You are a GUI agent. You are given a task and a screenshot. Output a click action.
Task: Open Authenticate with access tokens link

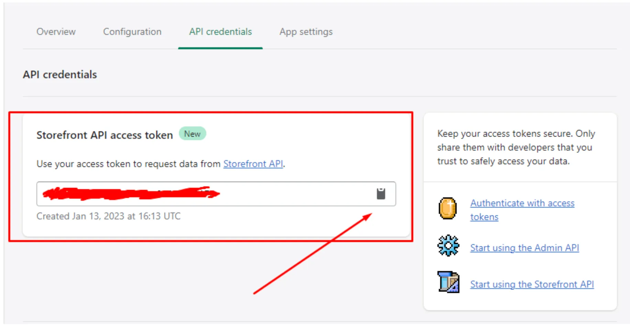522,203
